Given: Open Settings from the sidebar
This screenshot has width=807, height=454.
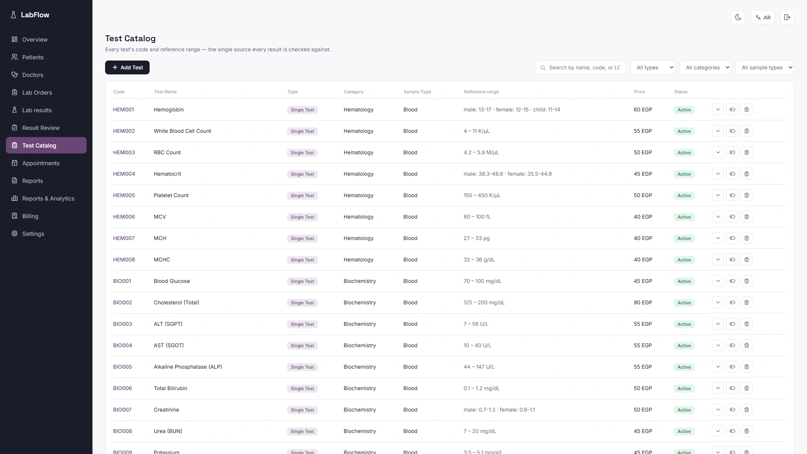Looking at the screenshot, I should pos(46,234).
